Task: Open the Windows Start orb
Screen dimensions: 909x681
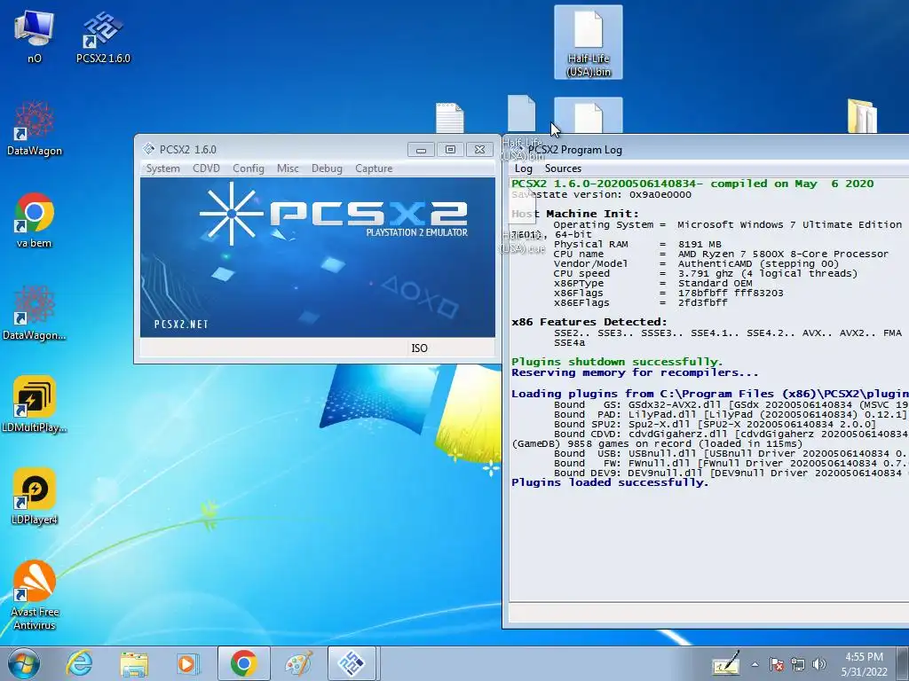Action: (x=23, y=663)
